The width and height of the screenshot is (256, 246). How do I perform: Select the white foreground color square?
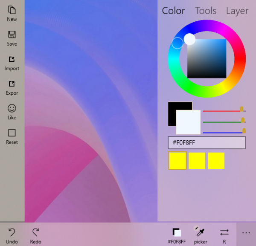[x=188, y=122]
